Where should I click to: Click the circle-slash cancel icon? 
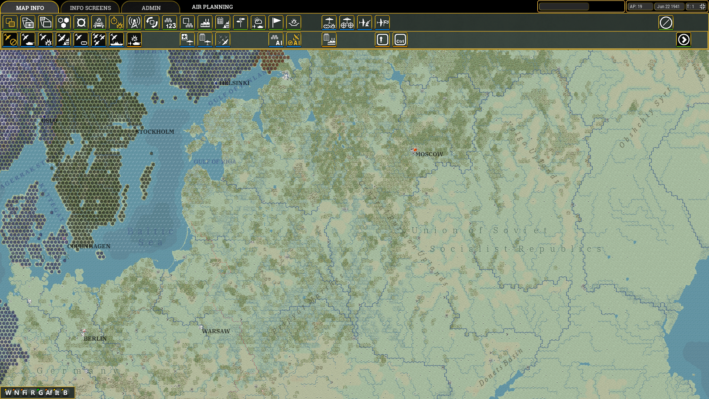pyautogui.click(x=666, y=23)
